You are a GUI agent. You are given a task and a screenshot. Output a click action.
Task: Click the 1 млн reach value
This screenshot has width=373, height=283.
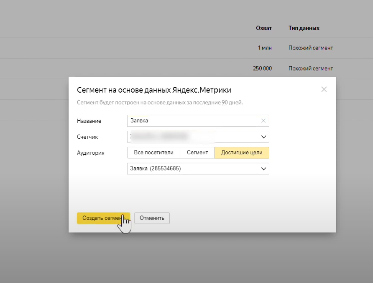[265, 48]
